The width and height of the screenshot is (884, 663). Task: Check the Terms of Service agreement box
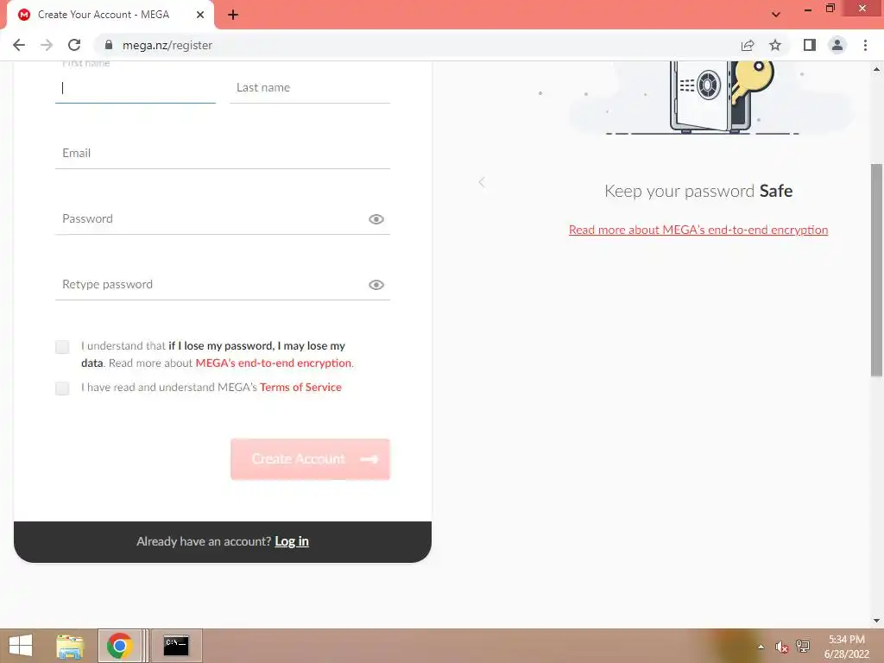pyautogui.click(x=62, y=388)
